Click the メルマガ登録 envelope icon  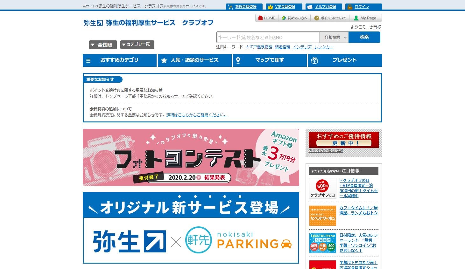pos(310,7)
